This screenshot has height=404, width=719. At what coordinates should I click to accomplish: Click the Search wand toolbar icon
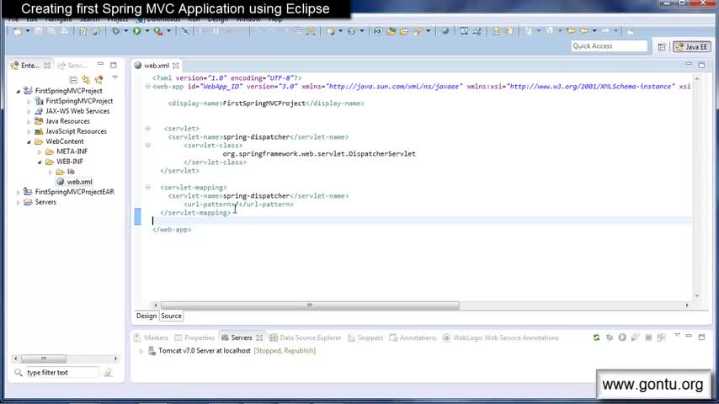[x=418, y=31]
